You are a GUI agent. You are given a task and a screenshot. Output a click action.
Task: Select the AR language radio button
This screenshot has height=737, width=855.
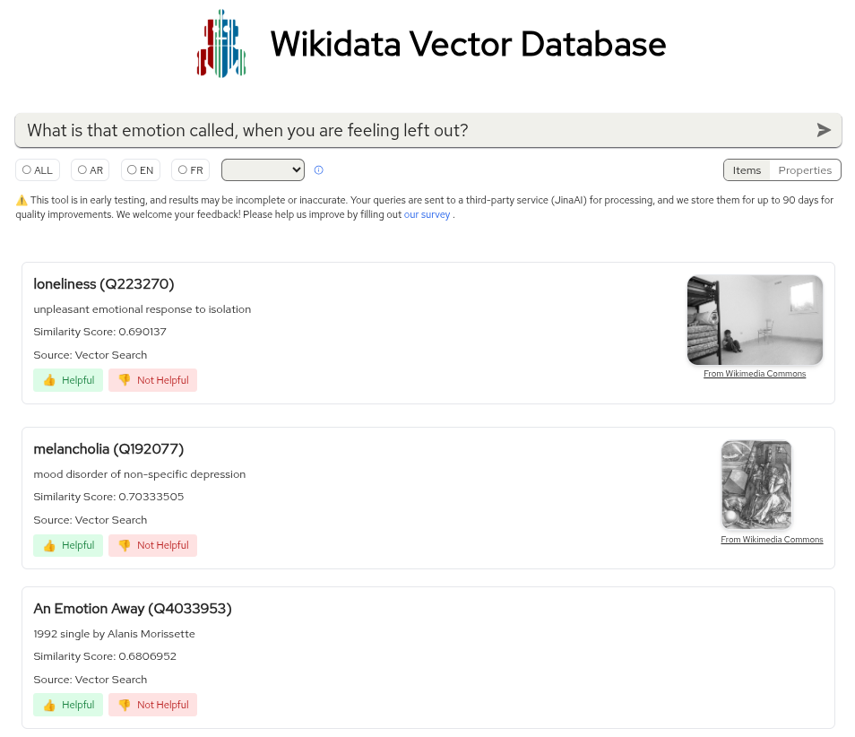coord(82,169)
